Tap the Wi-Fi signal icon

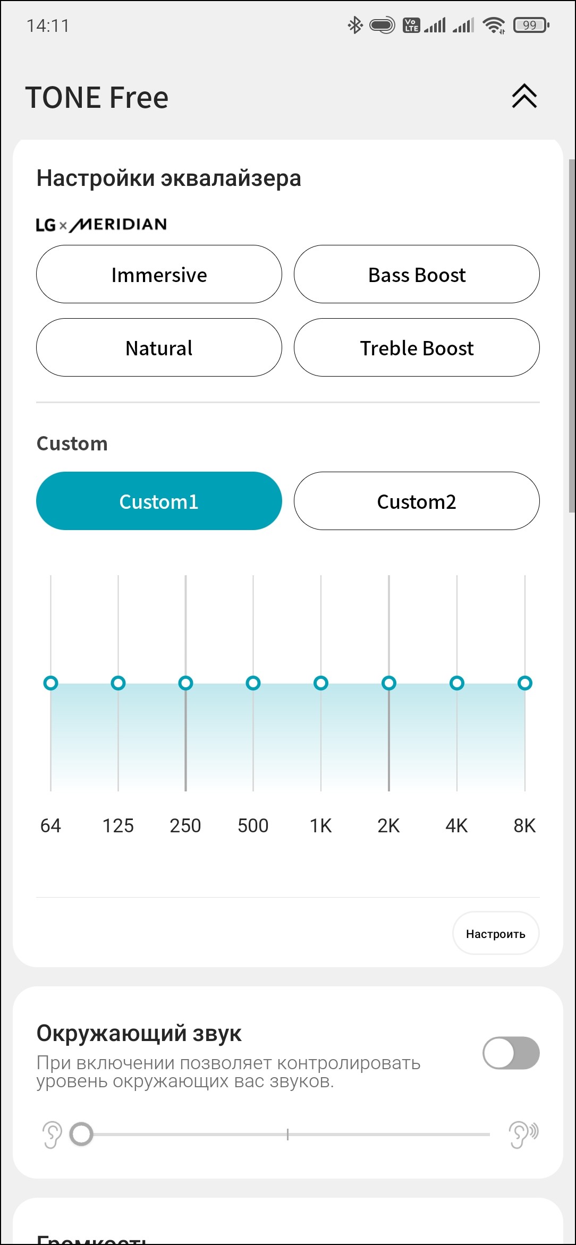coord(494,25)
